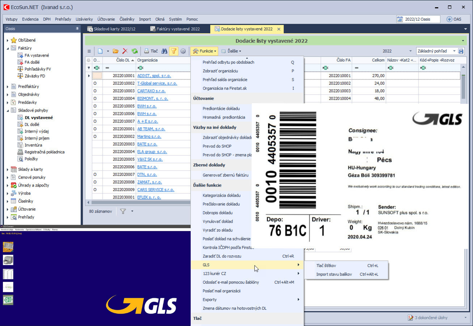
Task: Click the barcode icon in GLS Connect
Action: click(8, 247)
